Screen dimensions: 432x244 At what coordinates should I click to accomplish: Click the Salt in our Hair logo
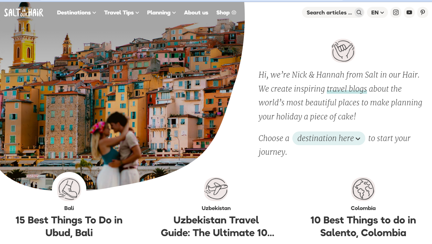click(x=24, y=13)
